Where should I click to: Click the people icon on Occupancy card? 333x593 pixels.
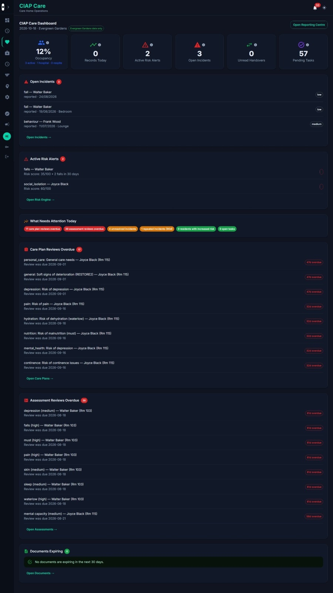[x=41, y=43]
